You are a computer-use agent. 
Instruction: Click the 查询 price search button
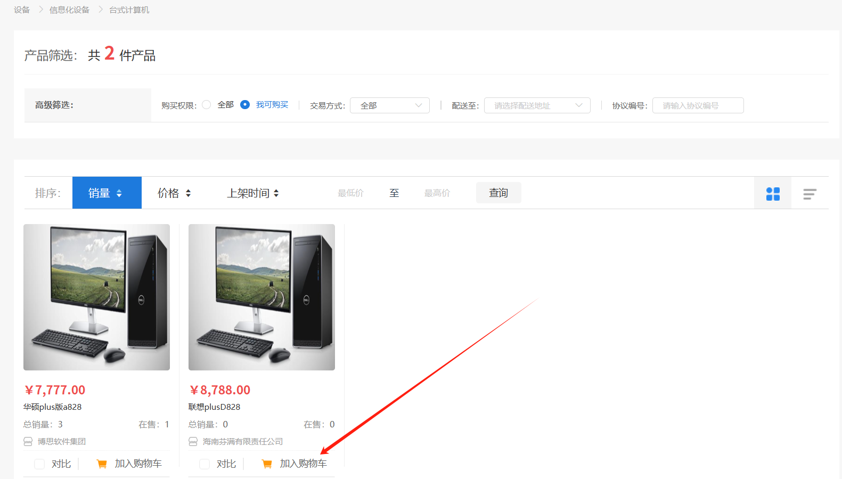498,193
